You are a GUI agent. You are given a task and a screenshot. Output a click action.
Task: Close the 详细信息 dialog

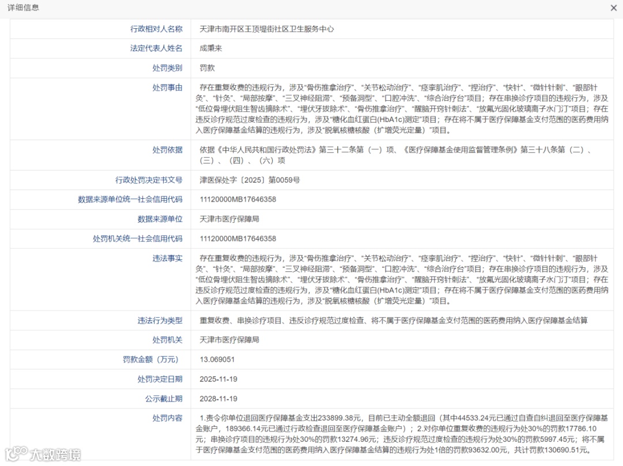pos(613,8)
